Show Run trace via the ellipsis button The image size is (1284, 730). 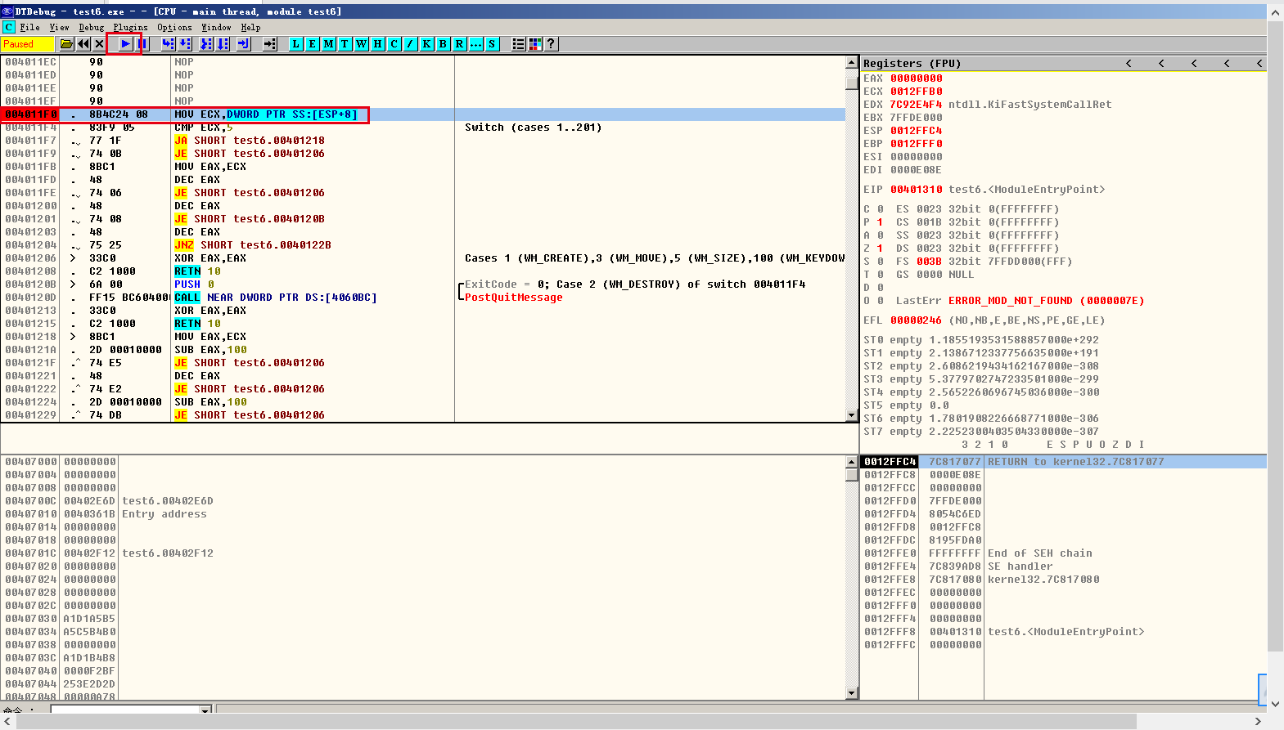[x=476, y=44]
